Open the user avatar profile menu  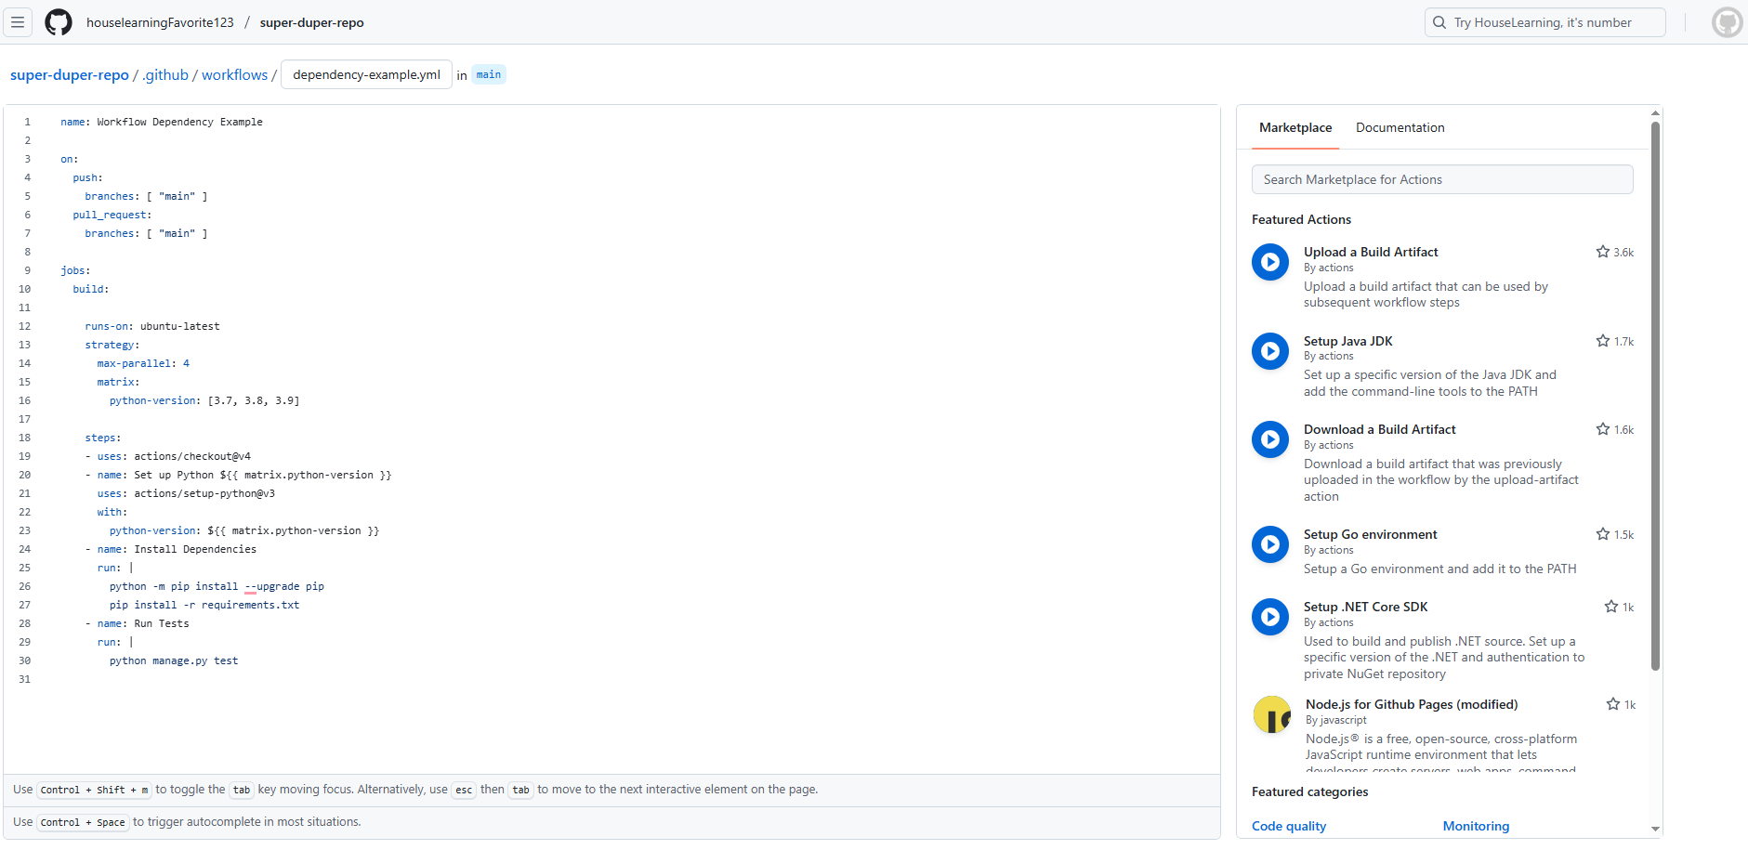1727,22
